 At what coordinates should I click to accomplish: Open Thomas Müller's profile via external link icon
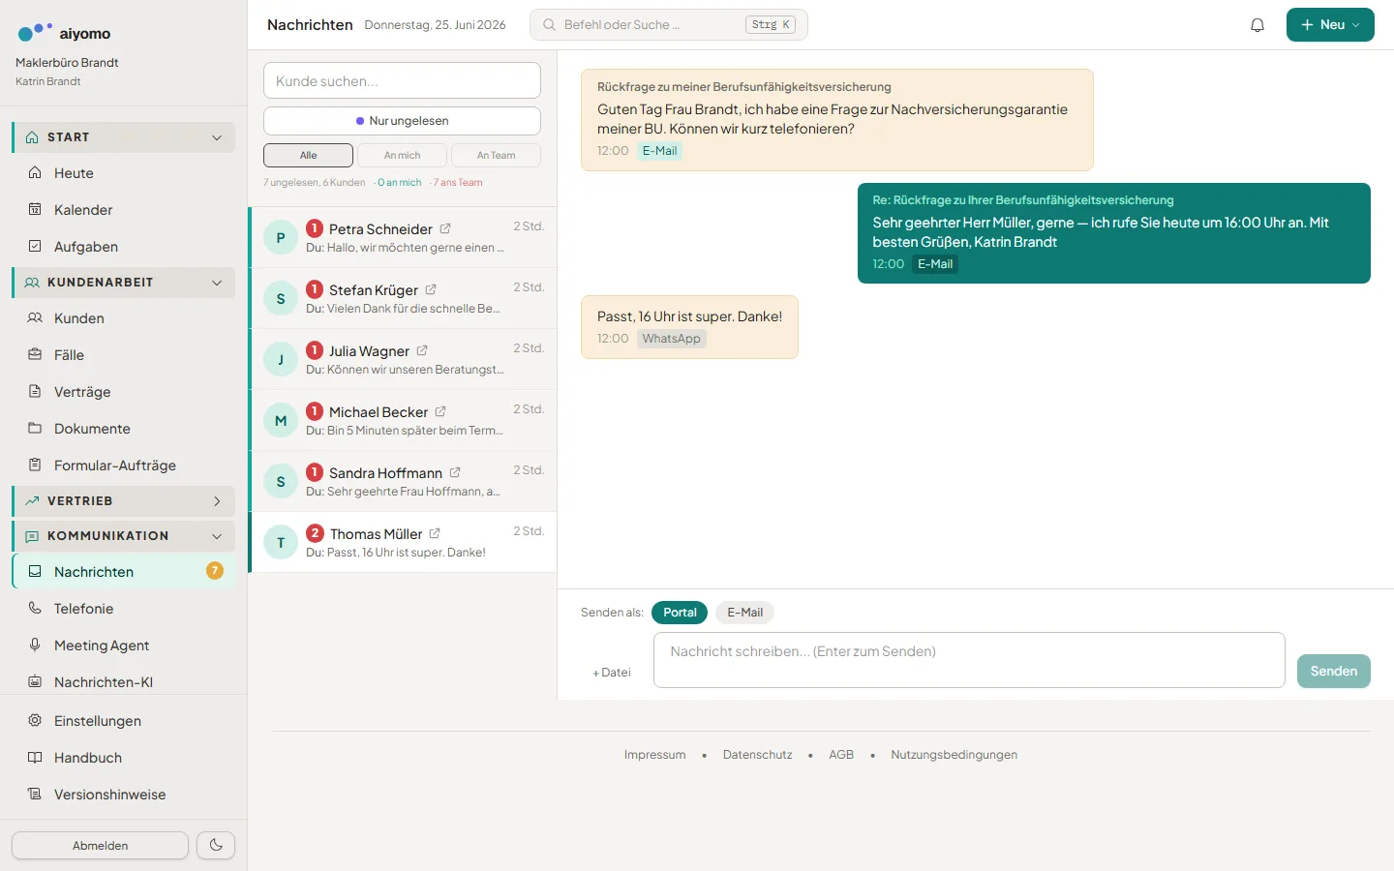click(435, 534)
